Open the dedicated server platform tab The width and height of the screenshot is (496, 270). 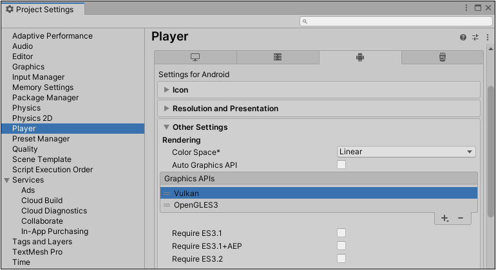[x=278, y=57]
